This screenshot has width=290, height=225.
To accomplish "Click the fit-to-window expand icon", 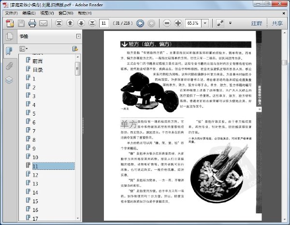I will [220, 23].
